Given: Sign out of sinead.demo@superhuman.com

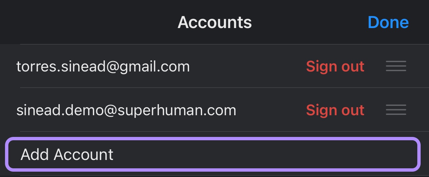Looking at the screenshot, I should (x=335, y=110).
